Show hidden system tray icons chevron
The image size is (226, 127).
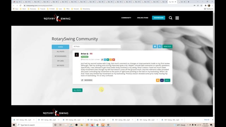pos(188,125)
